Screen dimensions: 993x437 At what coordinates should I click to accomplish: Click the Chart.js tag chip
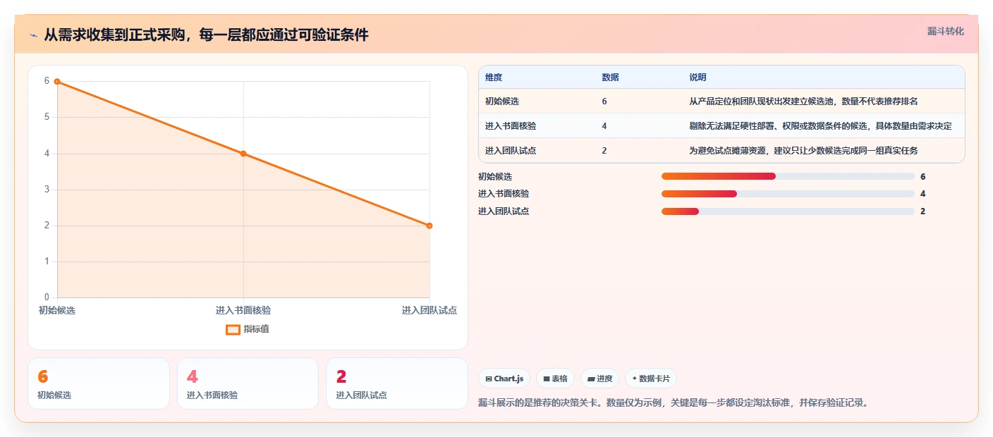pyautogui.click(x=504, y=378)
